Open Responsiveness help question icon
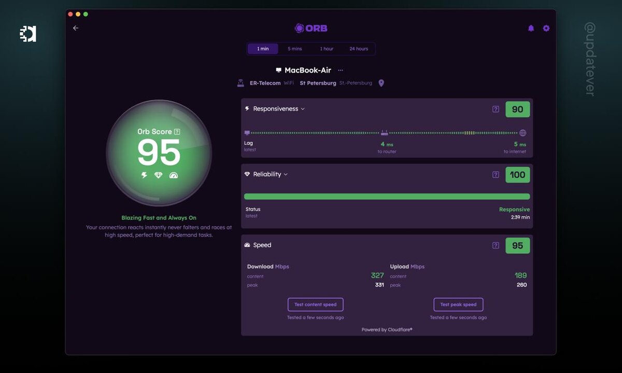The image size is (622, 373). coord(496,109)
